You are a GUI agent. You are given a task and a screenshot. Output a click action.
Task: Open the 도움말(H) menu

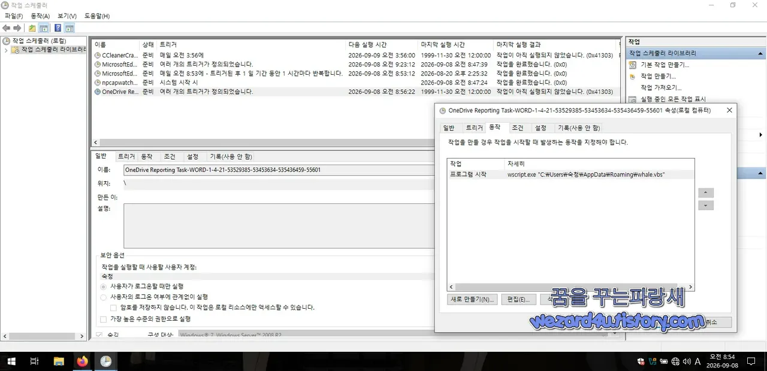tap(97, 16)
